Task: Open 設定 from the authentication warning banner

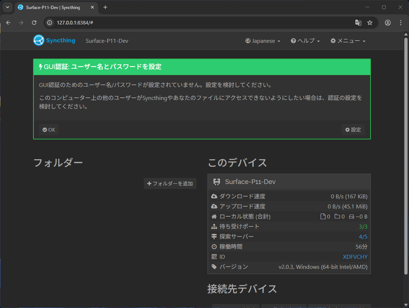Action: point(353,129)
